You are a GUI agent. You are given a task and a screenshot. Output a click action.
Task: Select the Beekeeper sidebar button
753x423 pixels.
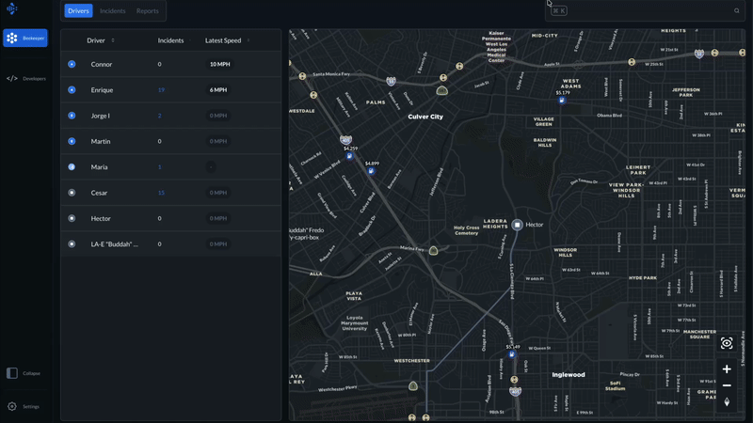[25, 39]
